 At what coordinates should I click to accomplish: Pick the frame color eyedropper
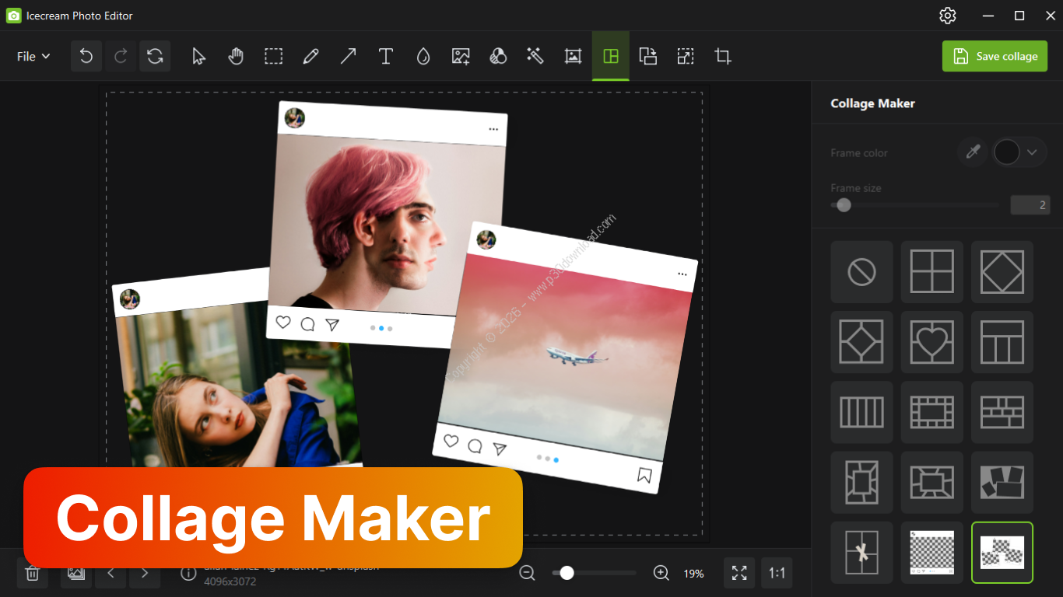pos(972,152)
